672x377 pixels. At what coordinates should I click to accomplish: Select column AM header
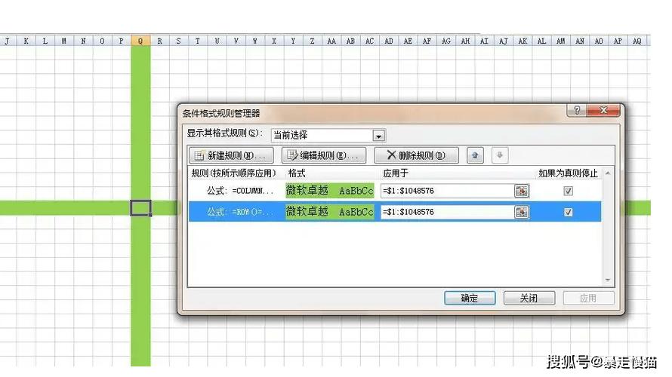(x=560, y=41)
